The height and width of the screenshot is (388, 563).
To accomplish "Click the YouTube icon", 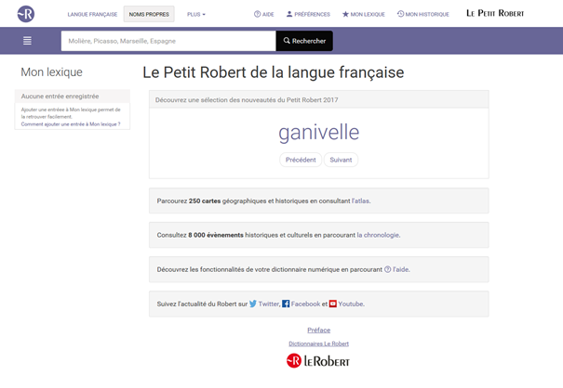I will (333, 304).
